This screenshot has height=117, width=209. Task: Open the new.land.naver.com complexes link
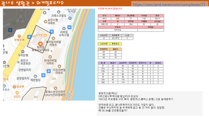169,5
